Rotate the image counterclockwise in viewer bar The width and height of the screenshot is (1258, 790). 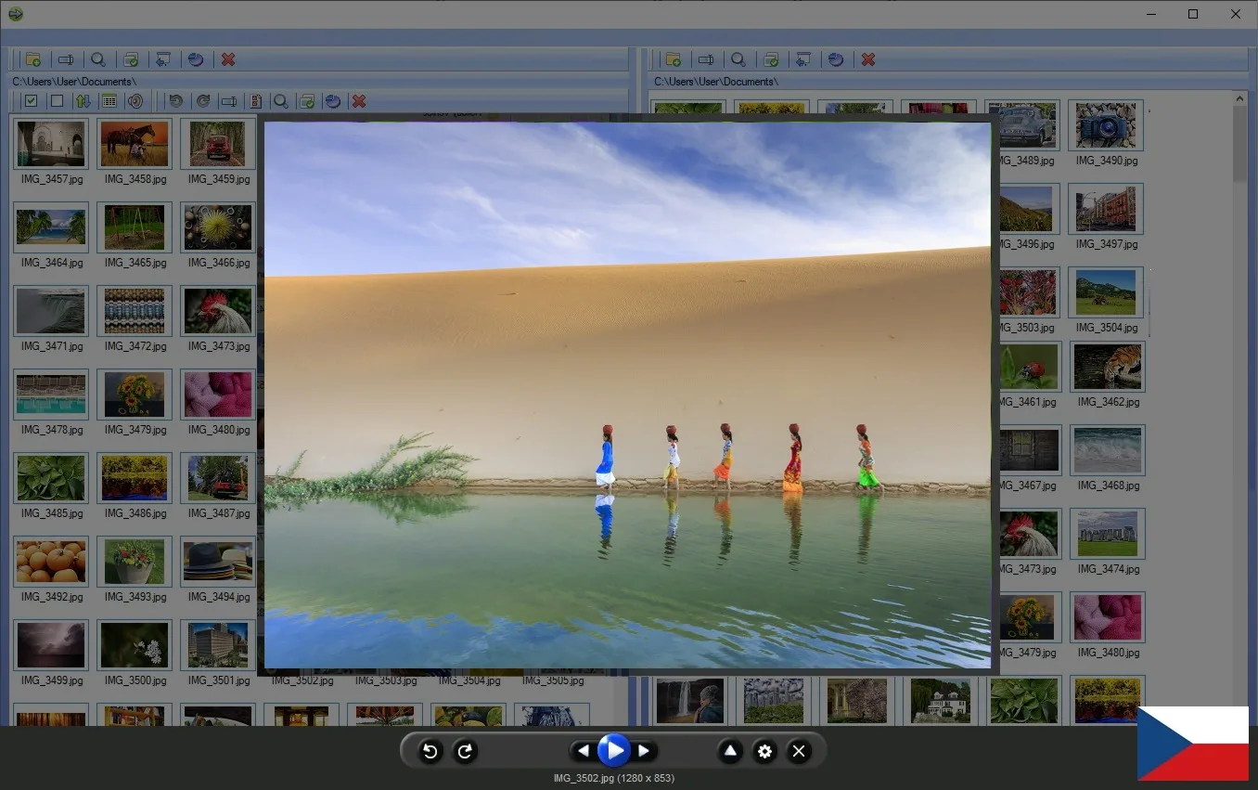(x=430, y=751)
